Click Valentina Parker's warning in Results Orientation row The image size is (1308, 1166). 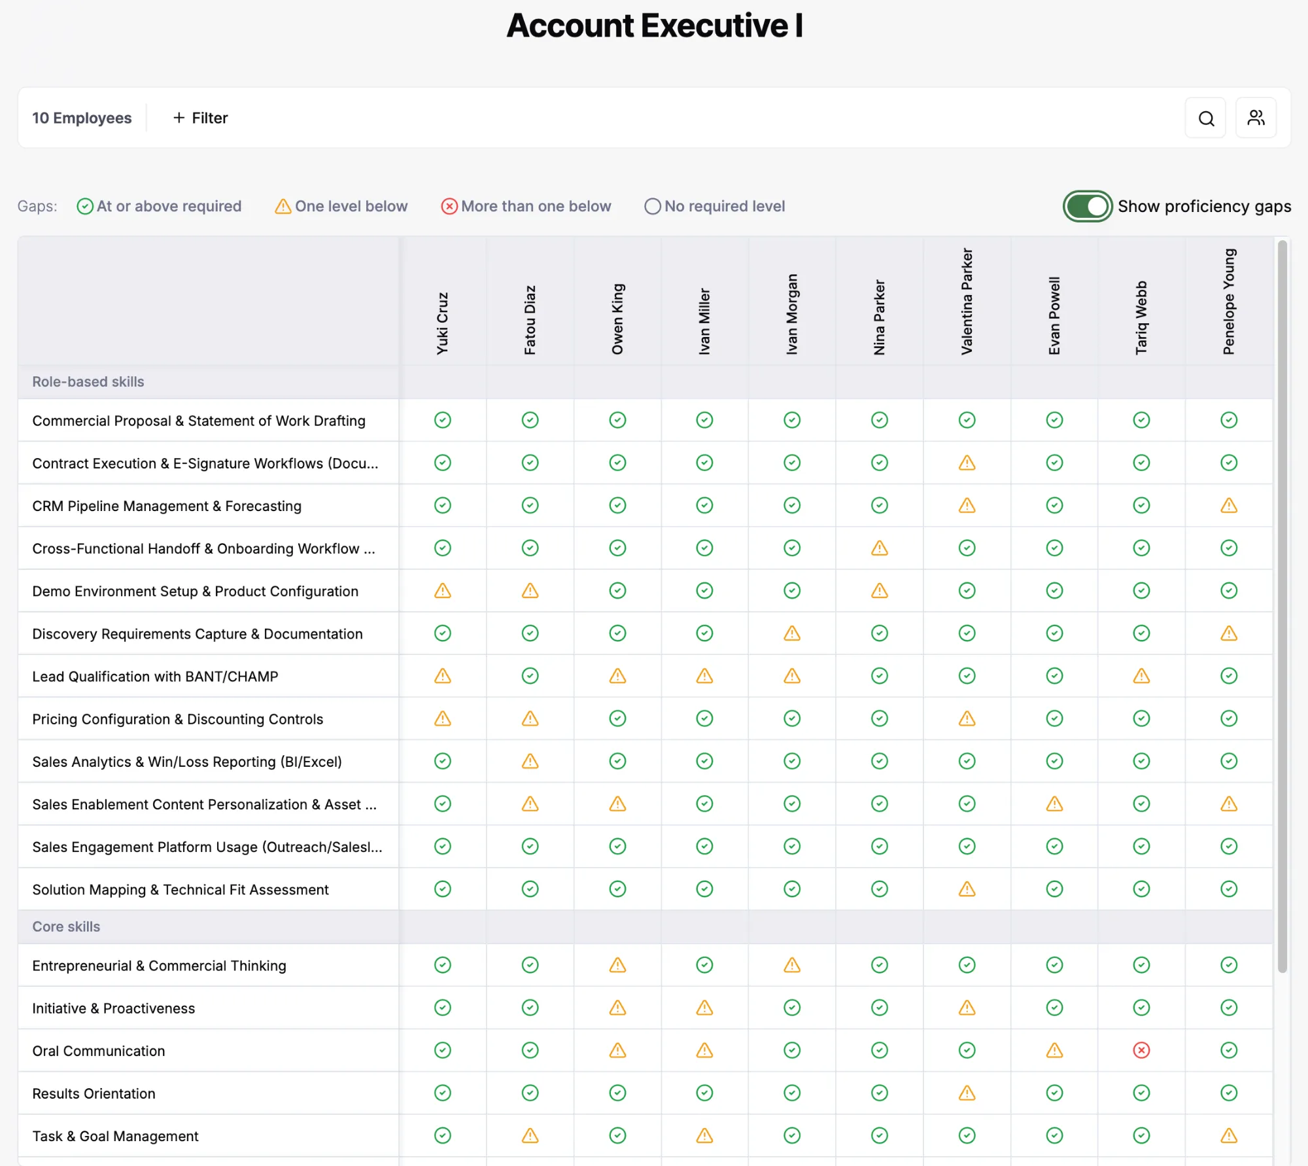[967, 1093]
